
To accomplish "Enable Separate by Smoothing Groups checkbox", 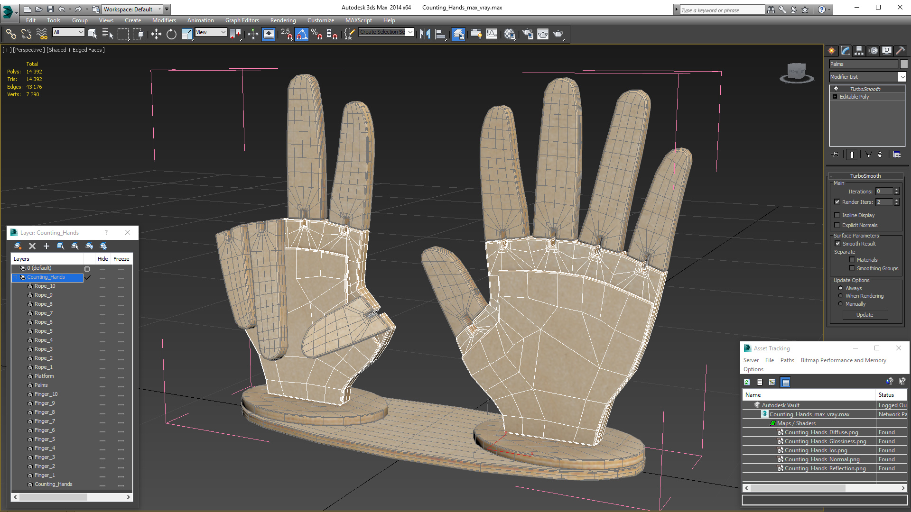I will [852, 268].
